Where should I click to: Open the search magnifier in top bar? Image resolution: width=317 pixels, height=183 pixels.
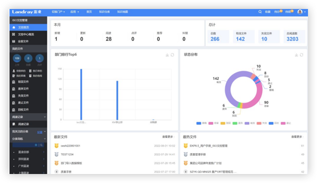pos(260,11)
